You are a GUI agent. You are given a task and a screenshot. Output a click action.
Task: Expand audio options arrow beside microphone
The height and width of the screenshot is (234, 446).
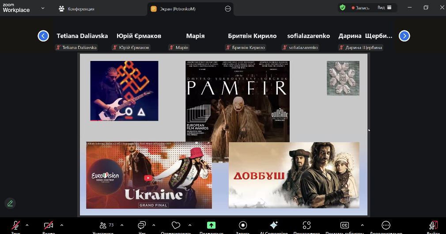(27, 225)
